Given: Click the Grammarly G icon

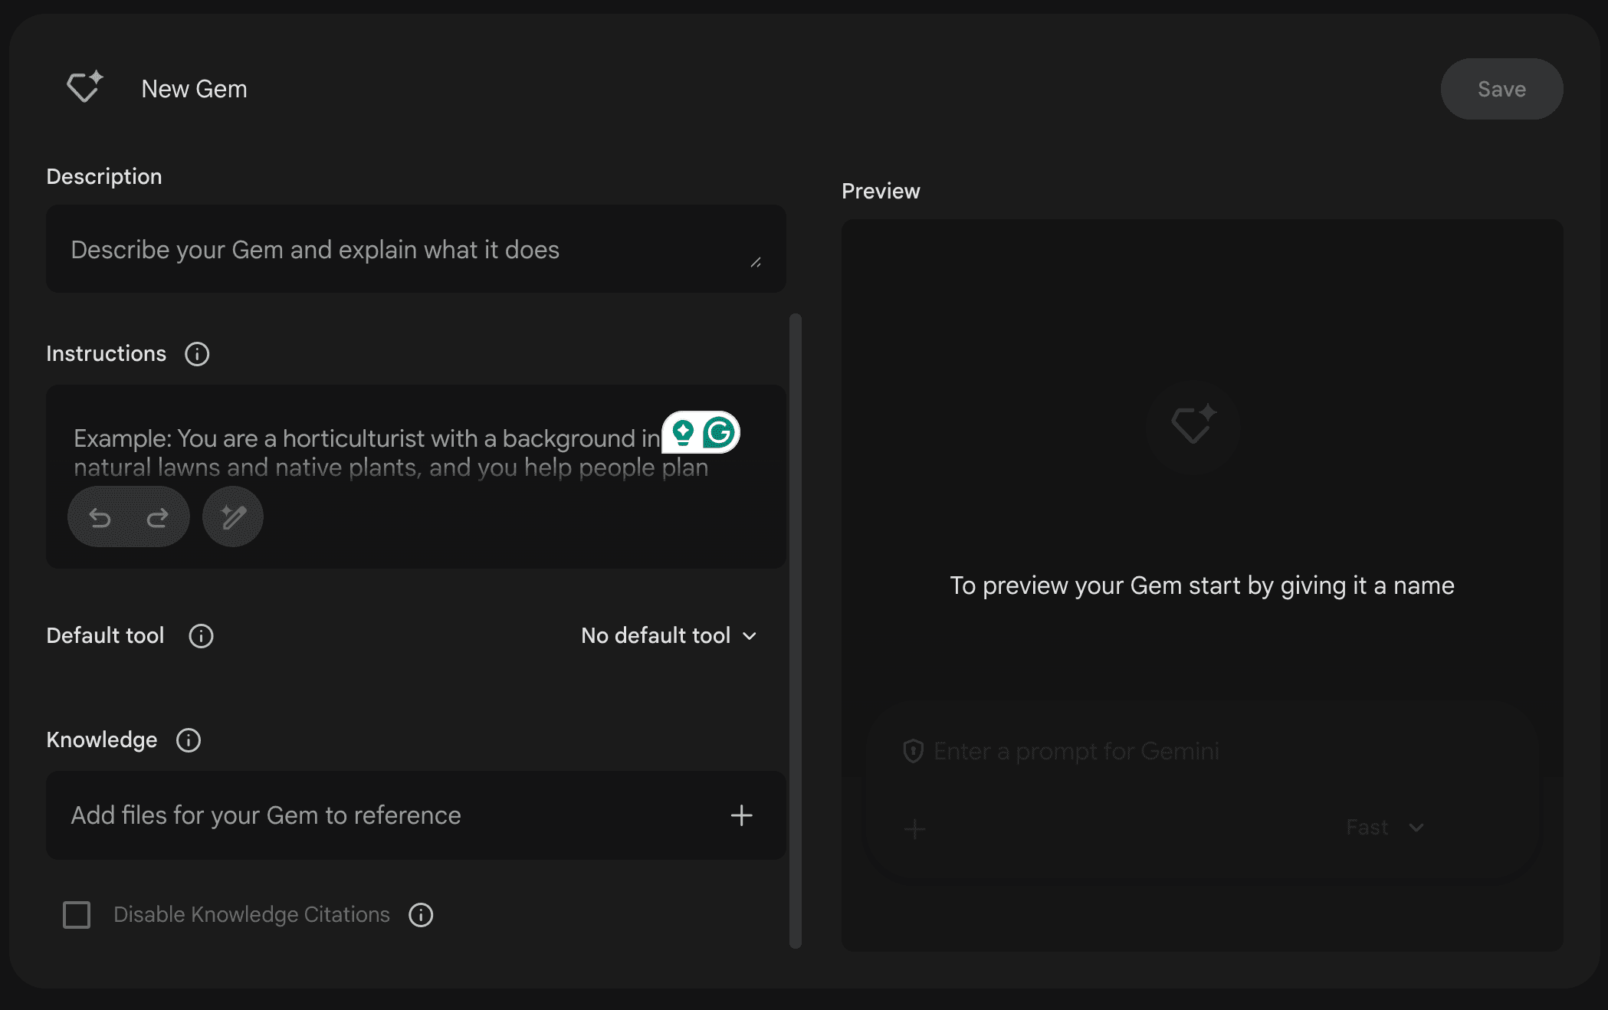Looking at the screenshot, I should [719, 433].
